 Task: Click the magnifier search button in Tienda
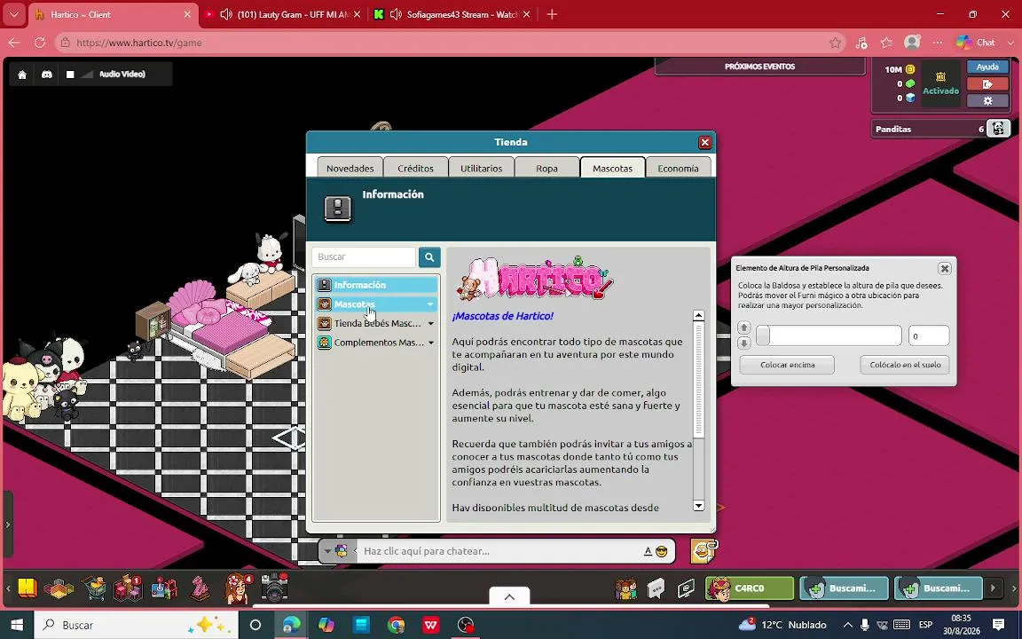pyautogui.click(x=429, y=256)
